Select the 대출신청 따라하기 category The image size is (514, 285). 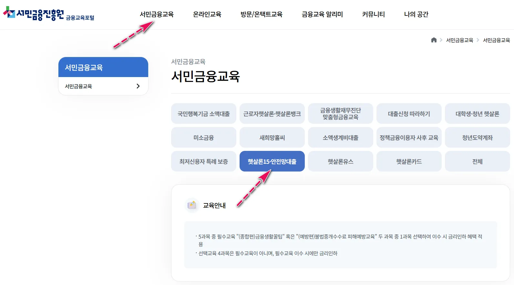409,113
